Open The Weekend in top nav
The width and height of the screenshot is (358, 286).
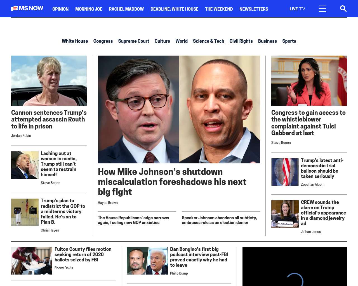[x=219, y=9]
